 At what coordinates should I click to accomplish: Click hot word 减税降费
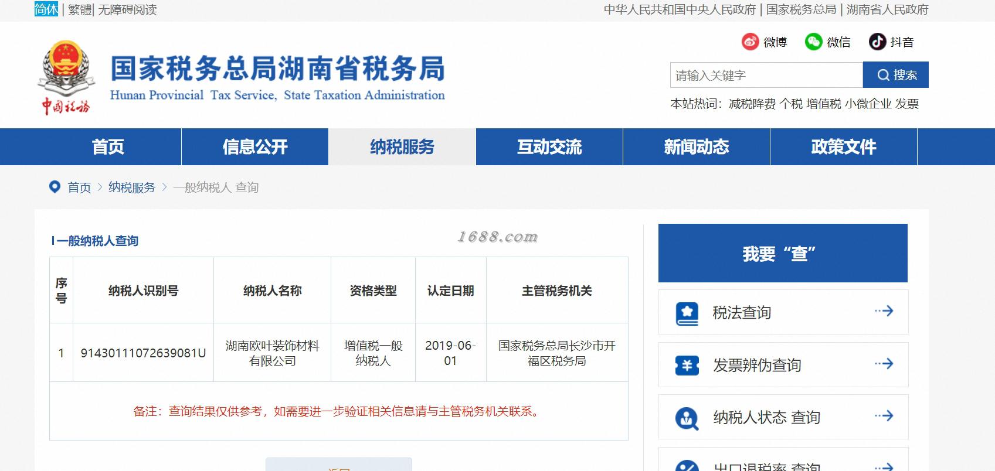click(752, 104)
